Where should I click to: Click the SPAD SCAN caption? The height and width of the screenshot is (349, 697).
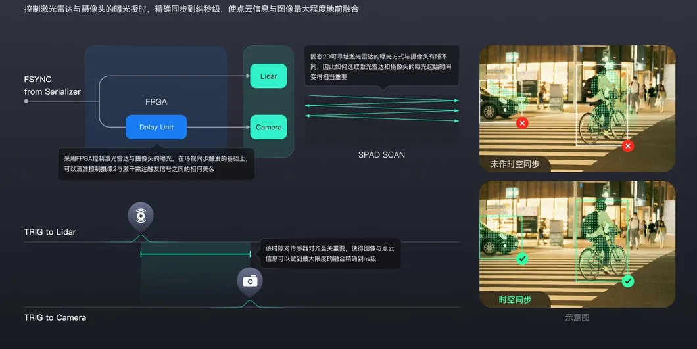[x=381, y=155]
